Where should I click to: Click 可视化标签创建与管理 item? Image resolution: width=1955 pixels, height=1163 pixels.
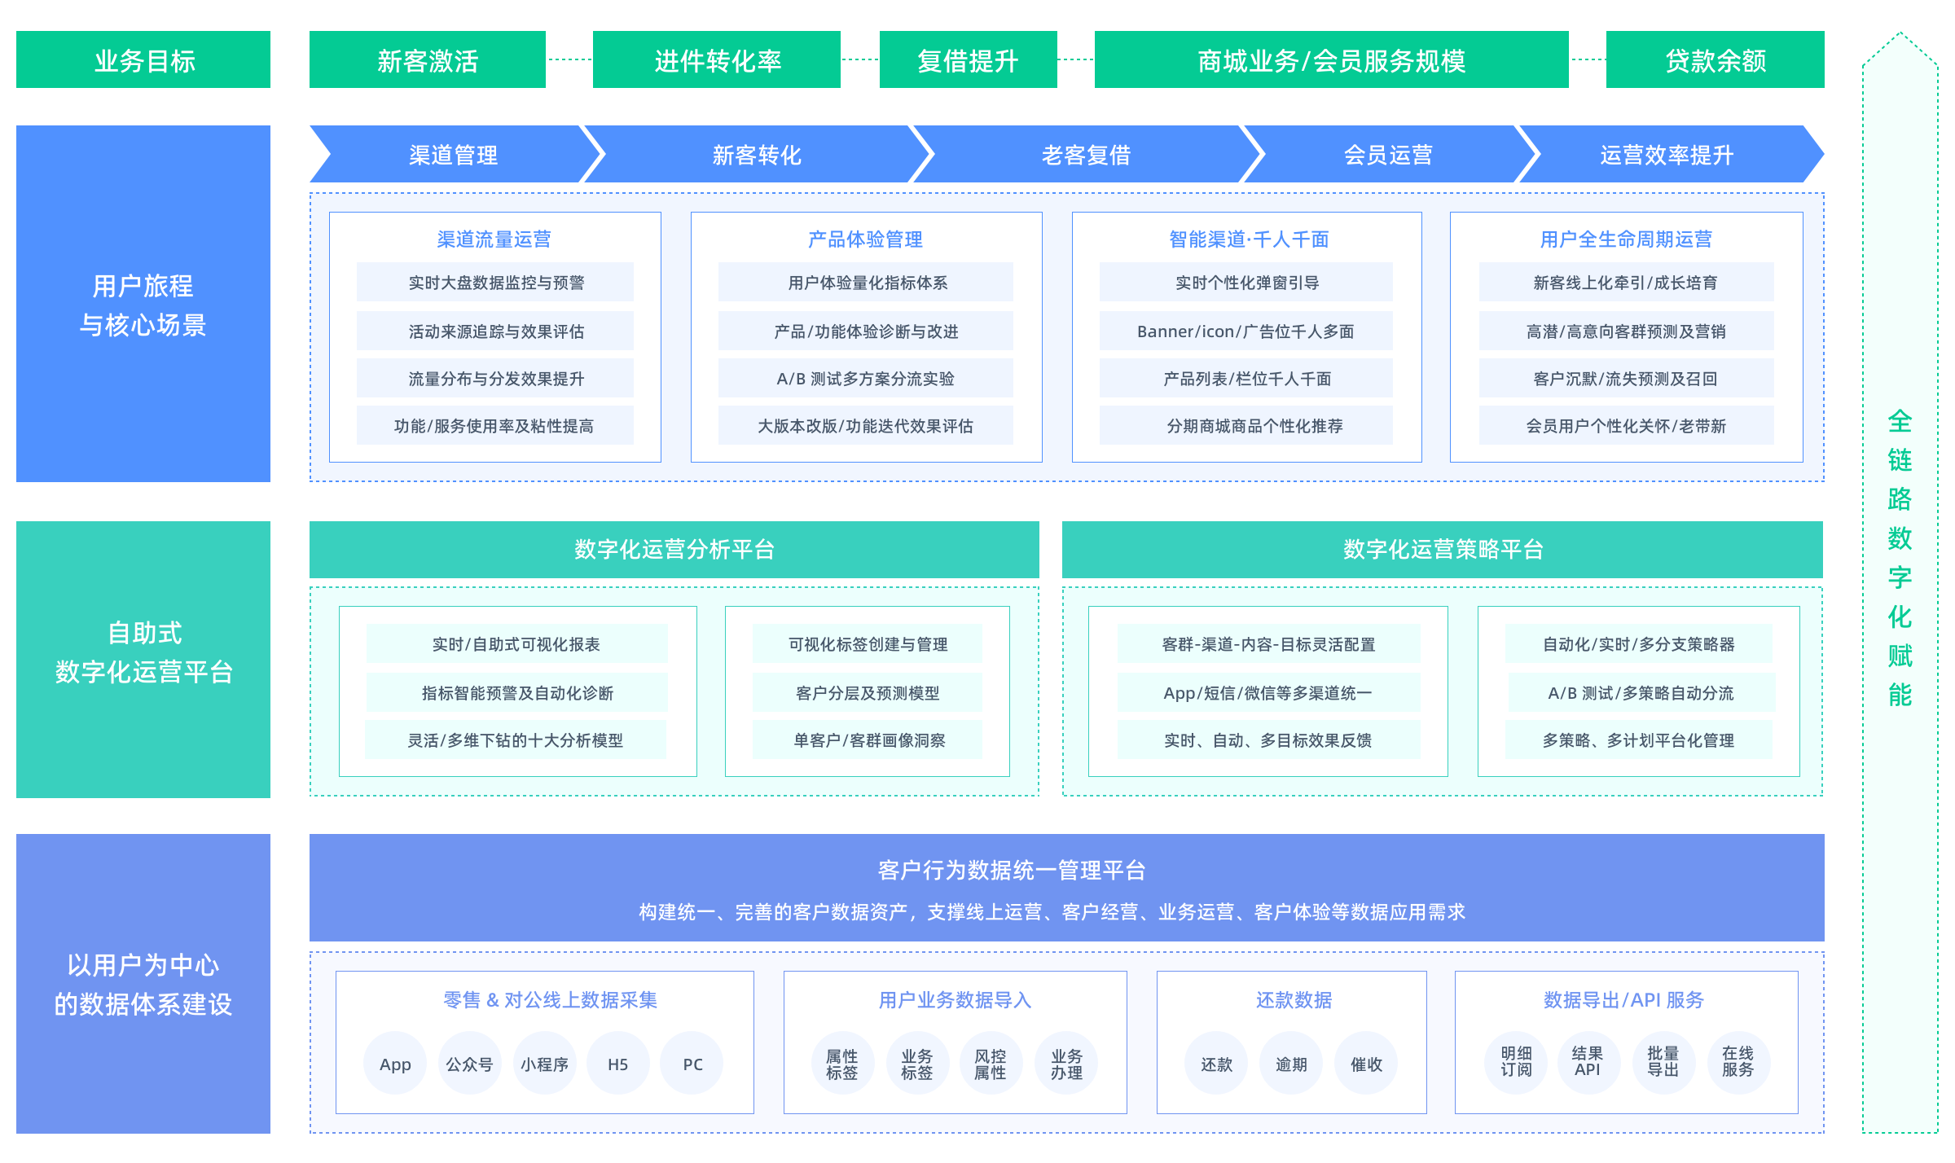(x=868, y=643)
